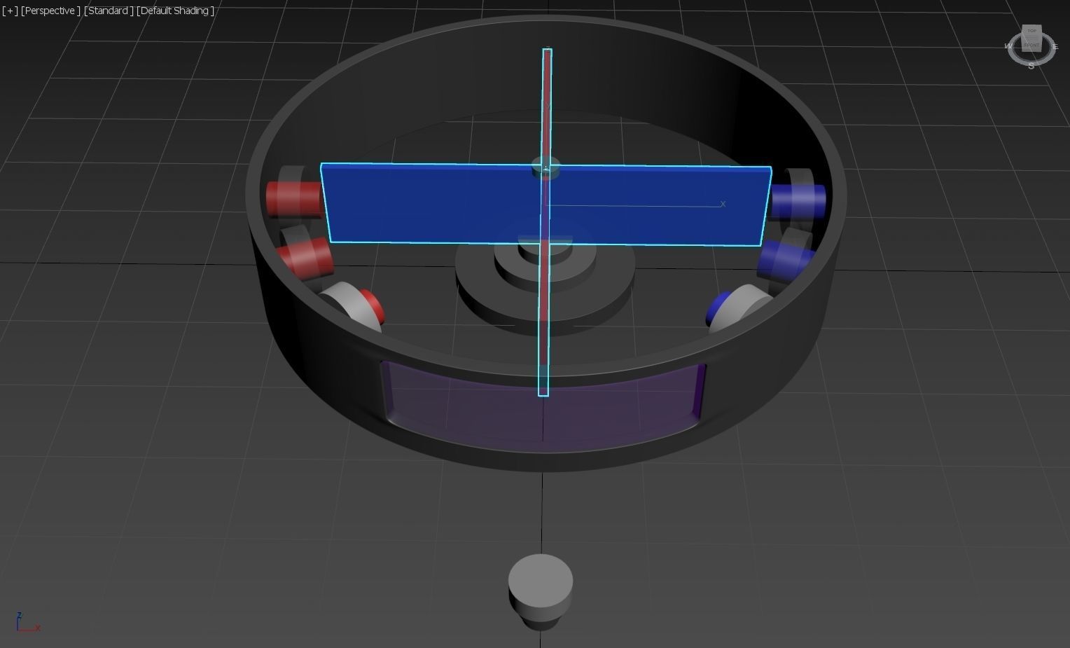Image resolution: width=1070 pixels, height=648 pixels.
Task: Open the [Perspective] point-of-view menu
Action: pos(50,11)
